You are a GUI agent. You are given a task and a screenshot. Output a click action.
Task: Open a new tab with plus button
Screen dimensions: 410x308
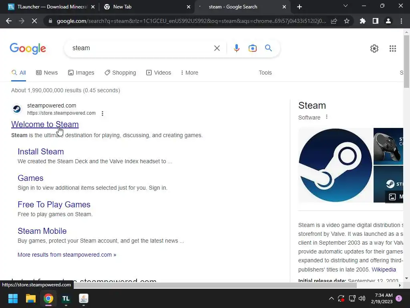(x=299, y=7)
